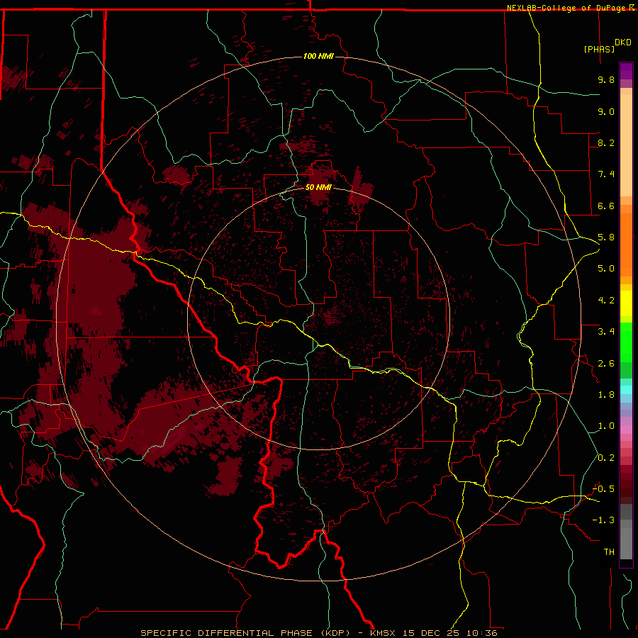Screen dimensions: 638x638
Task: Click the 9.0 value on color scale
Action: coord(606,111)
